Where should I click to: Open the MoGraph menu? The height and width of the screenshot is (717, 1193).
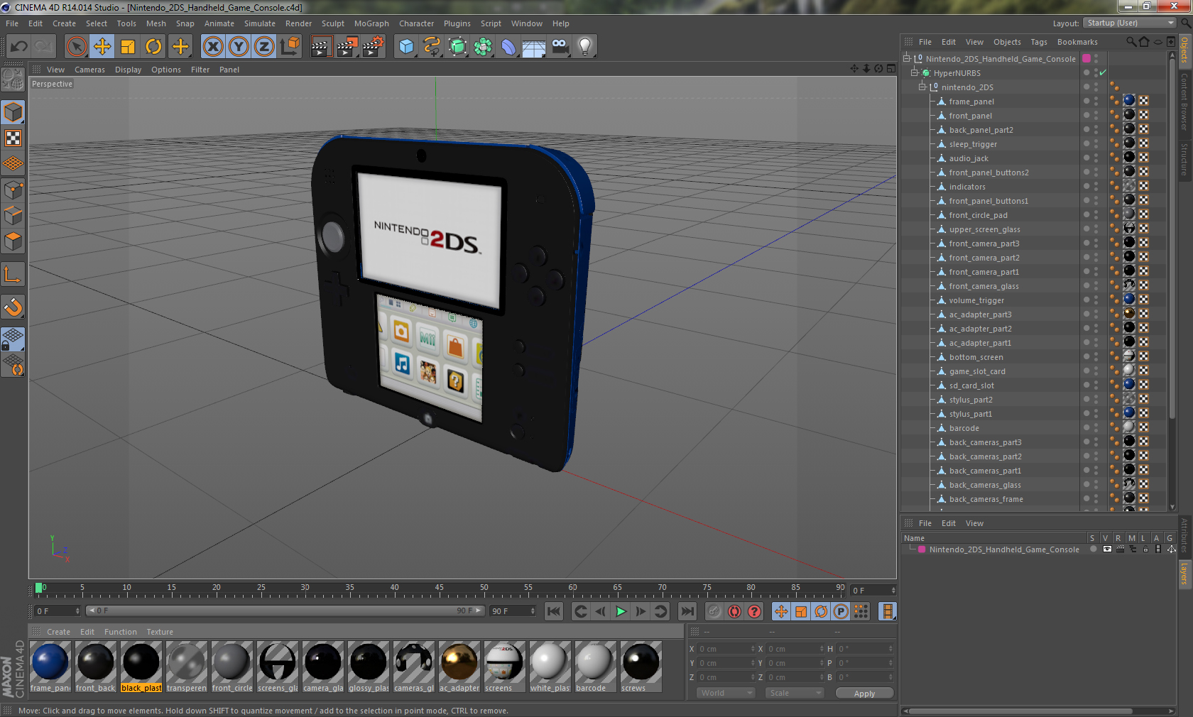click(371, 23)
